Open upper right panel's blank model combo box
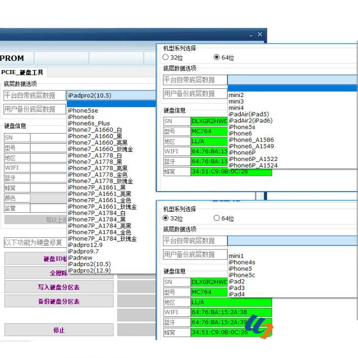This screenshot has height=358, width=358. point(292,80)
